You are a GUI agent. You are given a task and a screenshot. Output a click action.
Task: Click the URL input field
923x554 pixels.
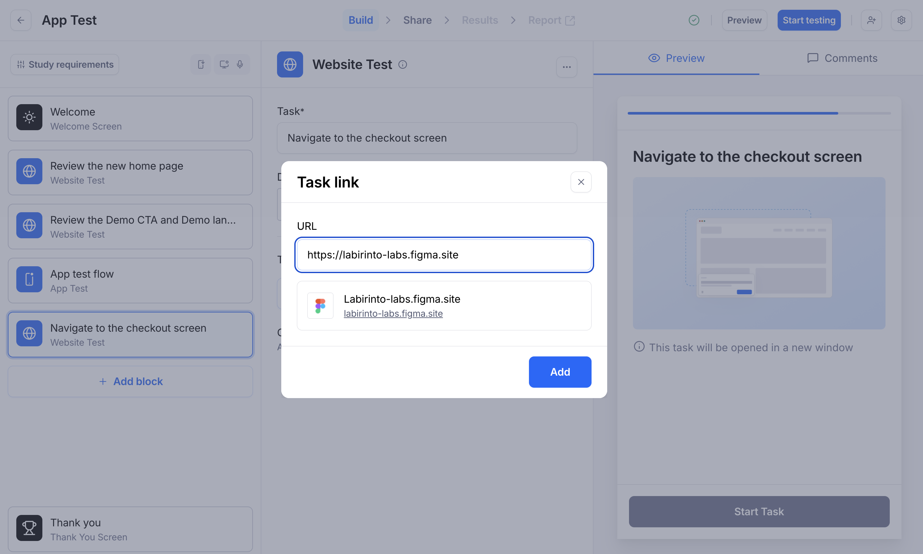coord(444,255)
